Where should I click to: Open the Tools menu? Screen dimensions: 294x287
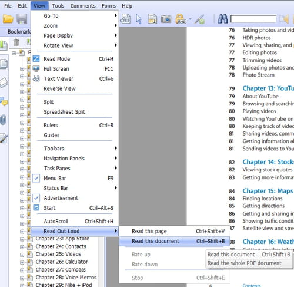(58, 6)
